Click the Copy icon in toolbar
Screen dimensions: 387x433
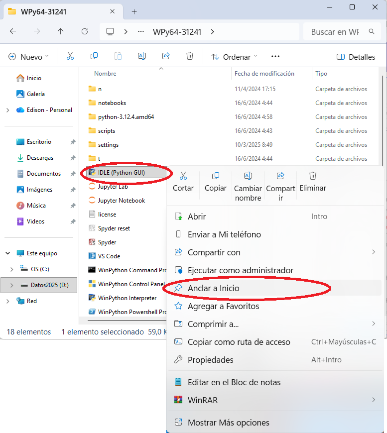94,56
